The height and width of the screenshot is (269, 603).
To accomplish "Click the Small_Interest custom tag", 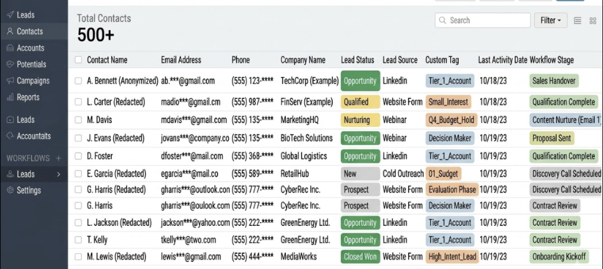I will point(448,102).
